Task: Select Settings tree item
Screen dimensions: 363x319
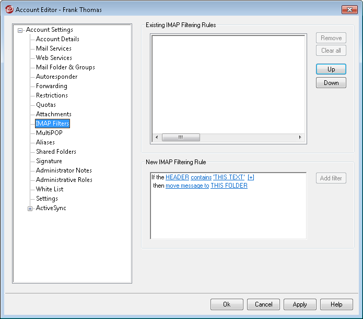Action: (47, 199)
